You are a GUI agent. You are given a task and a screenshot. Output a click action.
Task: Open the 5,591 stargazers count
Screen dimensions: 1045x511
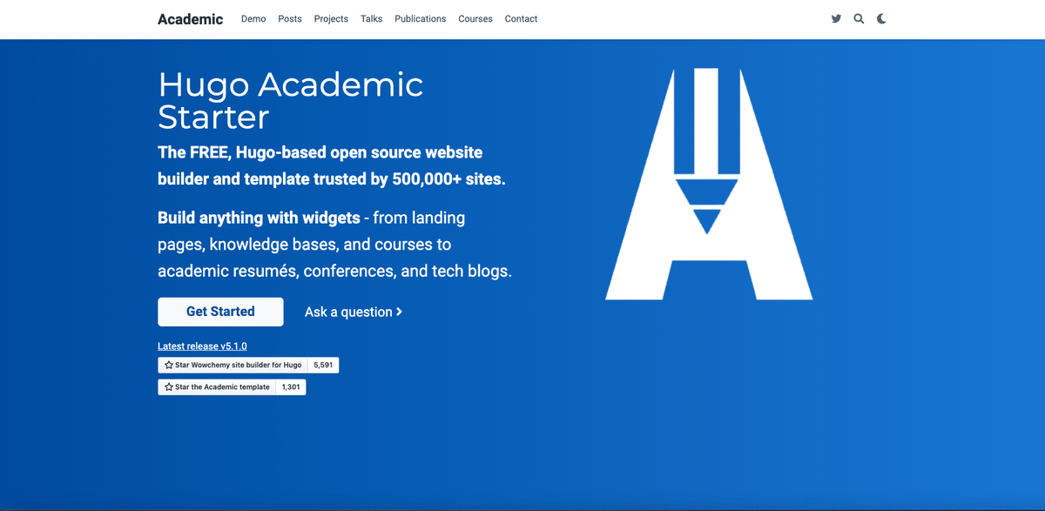(323, 366)
